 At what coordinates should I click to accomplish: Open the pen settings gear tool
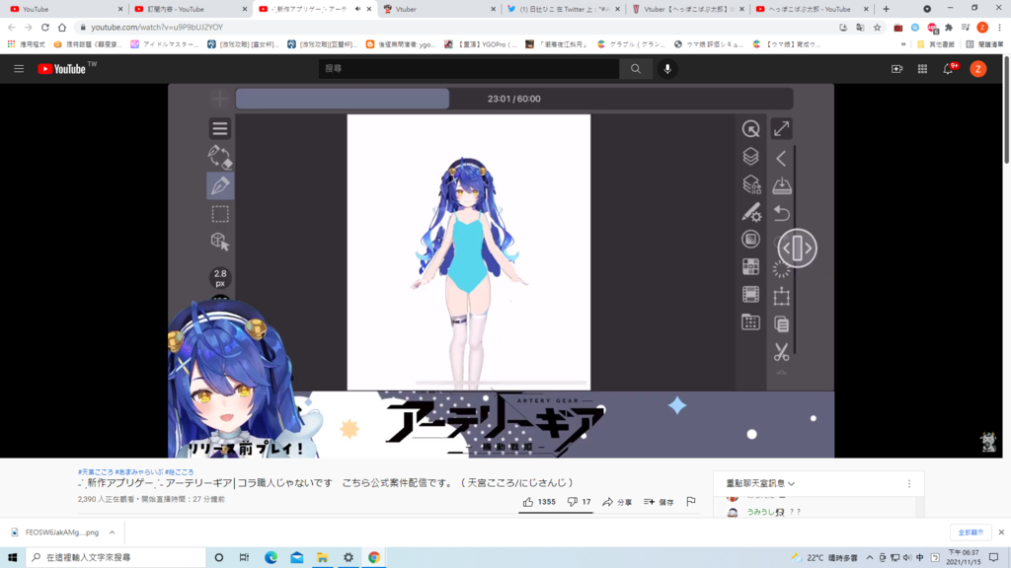click(751, 212)
